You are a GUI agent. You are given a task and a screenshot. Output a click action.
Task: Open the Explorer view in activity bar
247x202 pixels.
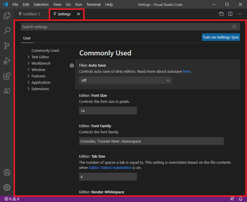click(x=7, y=16)
